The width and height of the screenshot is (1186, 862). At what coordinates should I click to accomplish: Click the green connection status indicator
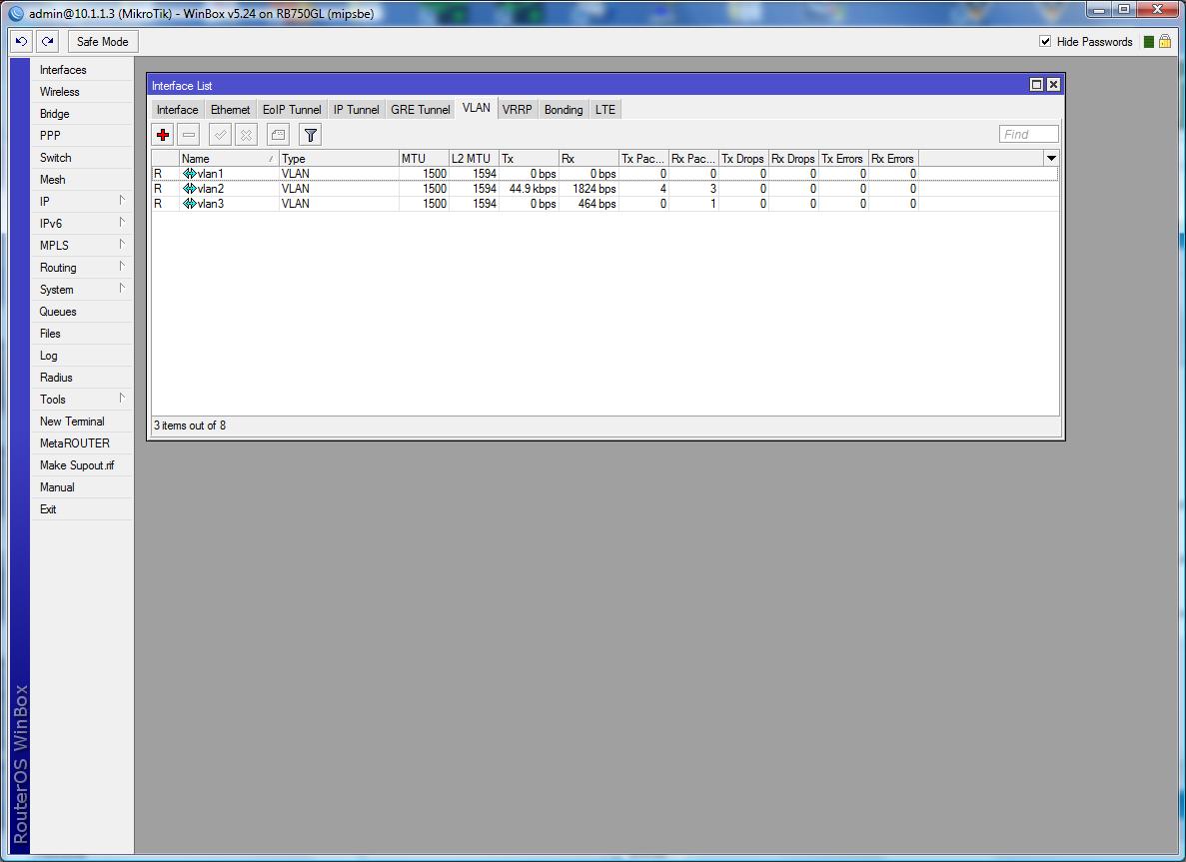coord(1149,41)
